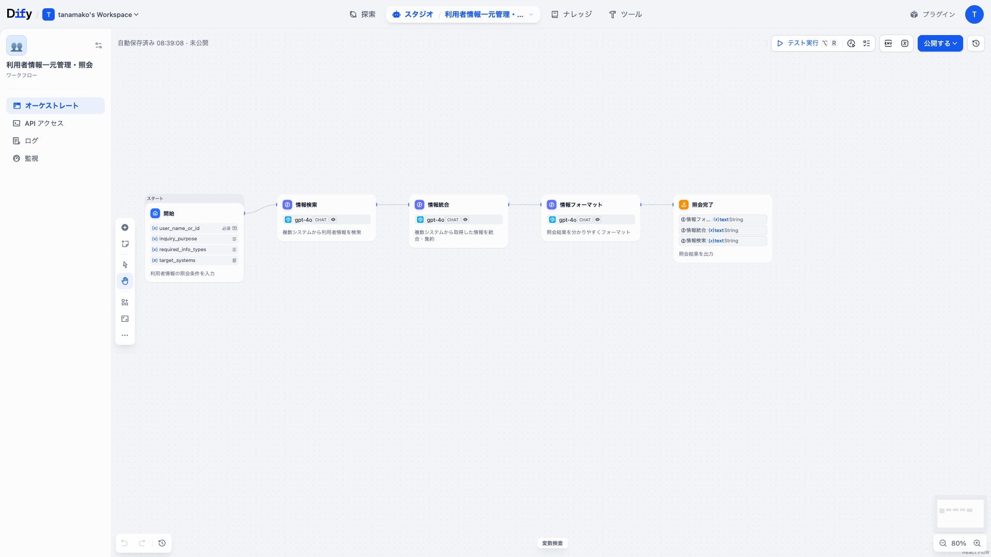The width and height of the screenshot is (991, 557).
Task: Open the workflow run history icon
Action: (x=851, y=43)
